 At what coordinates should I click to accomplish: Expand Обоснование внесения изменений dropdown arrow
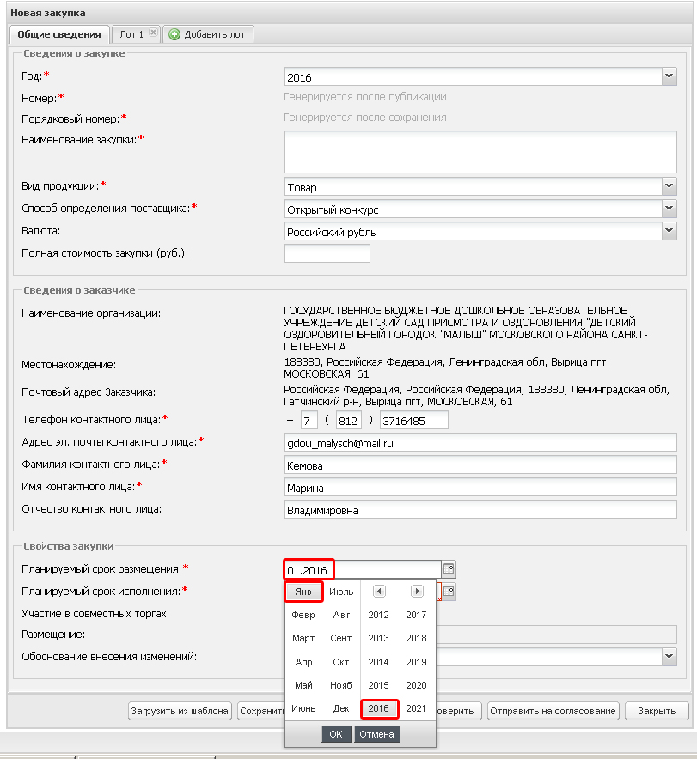tap(669, 657)
